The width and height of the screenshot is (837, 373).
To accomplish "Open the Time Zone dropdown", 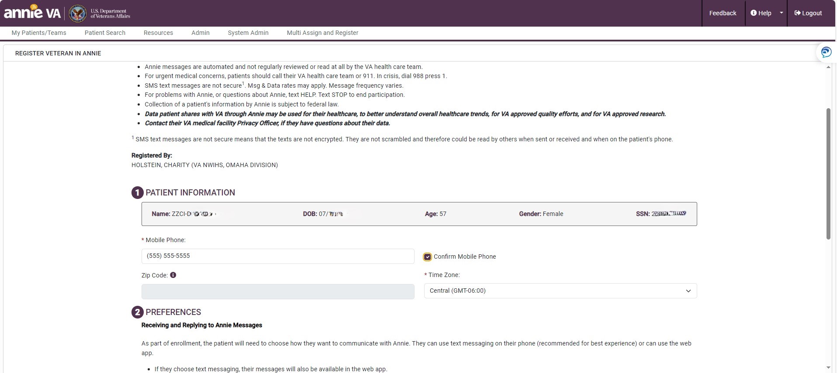I will 560,291.
